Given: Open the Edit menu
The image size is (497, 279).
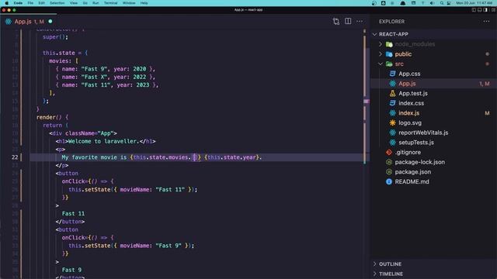Looking at the screenshot, I should pos(41,3).
